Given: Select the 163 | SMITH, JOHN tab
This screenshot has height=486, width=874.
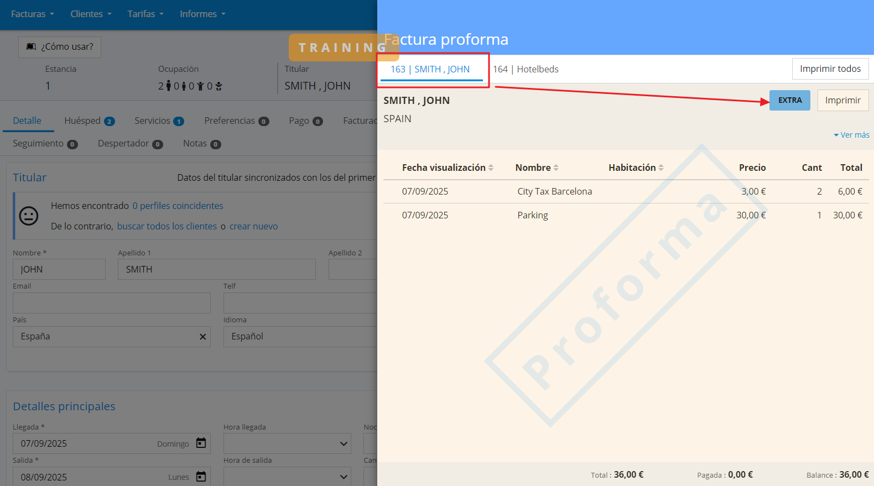Looking at the screenshot, I should pos(430,69).
